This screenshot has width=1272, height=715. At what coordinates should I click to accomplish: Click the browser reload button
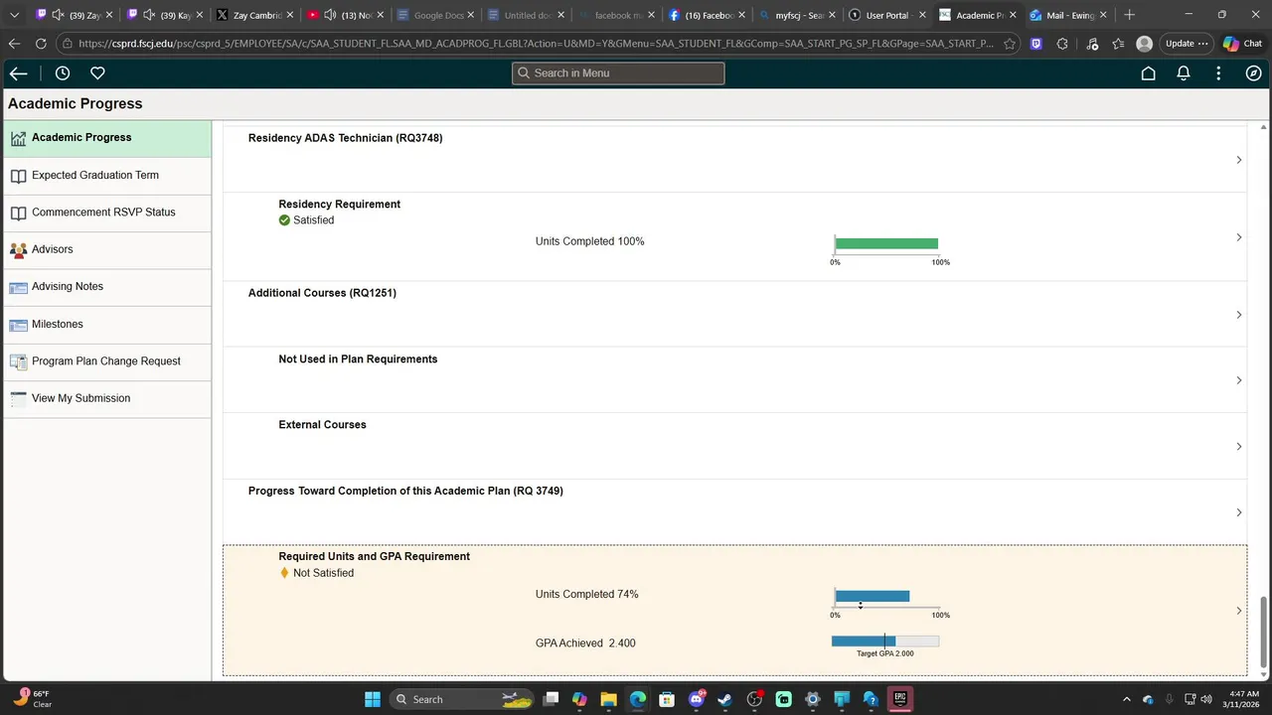pyautogui.click(x=41, y=44)
